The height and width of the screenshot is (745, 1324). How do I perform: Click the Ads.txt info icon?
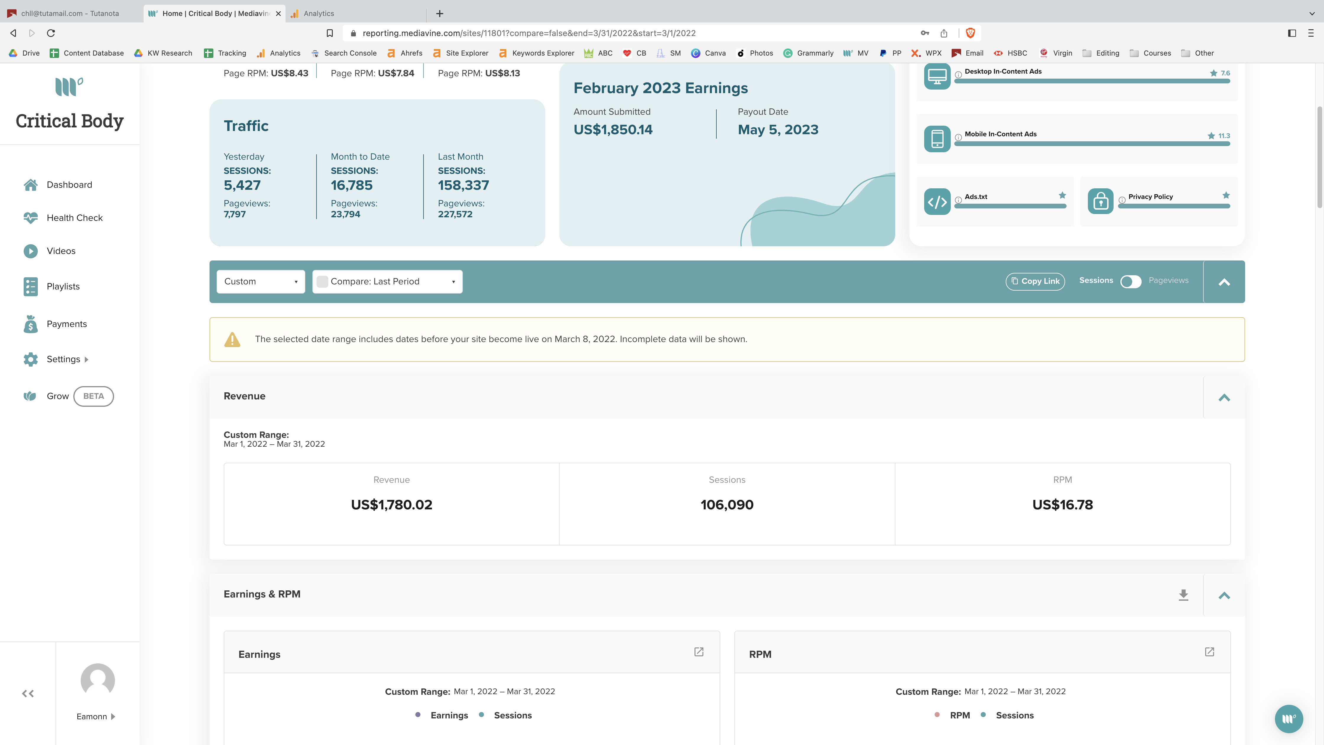tap(958, 200)
